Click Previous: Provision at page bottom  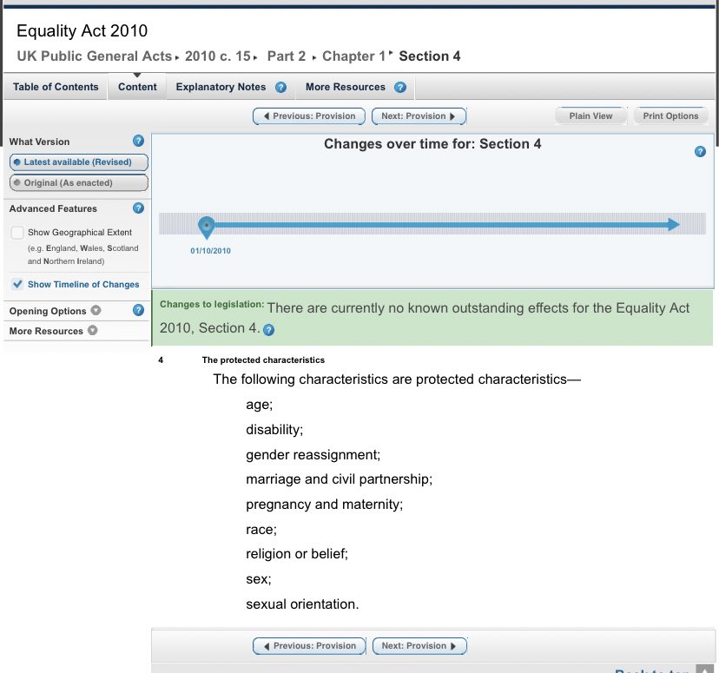pos(309,646)
